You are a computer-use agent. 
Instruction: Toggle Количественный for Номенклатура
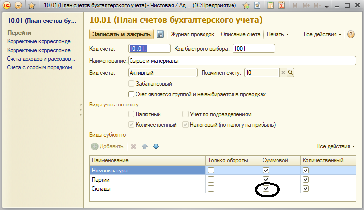click(x=306, y=171)
